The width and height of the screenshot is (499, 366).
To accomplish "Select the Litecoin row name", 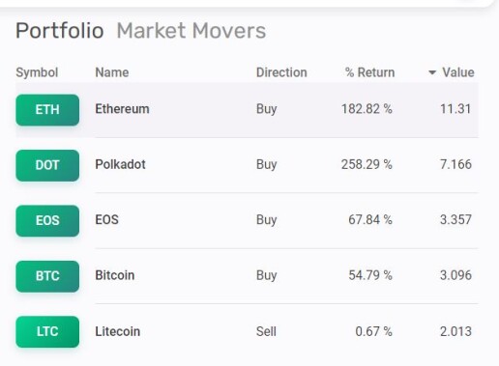I will tap(118, 331).
